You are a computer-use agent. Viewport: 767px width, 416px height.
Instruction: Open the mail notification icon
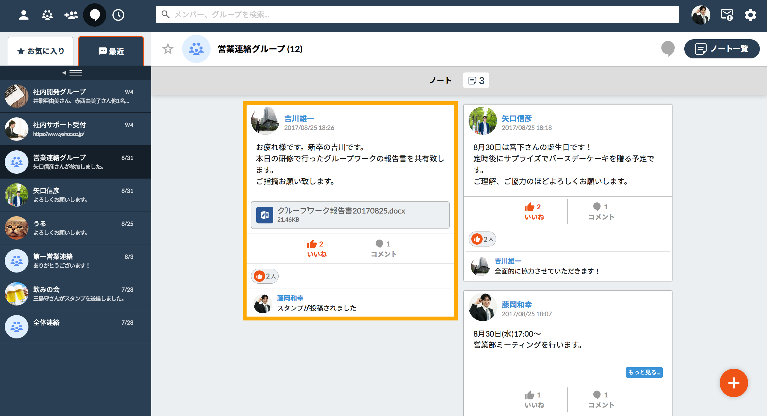click(727, 15)
